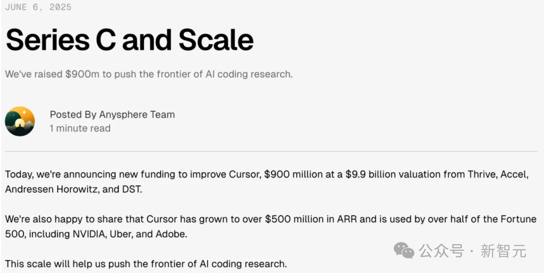Click the WeChat logo watermark icon
This screenshot has height=273, width=544.
pos(403,250)
